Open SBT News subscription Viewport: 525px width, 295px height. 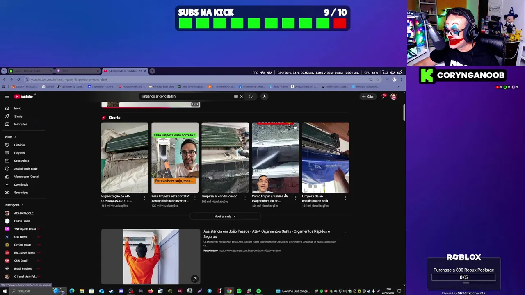click(x=20, y=237)
